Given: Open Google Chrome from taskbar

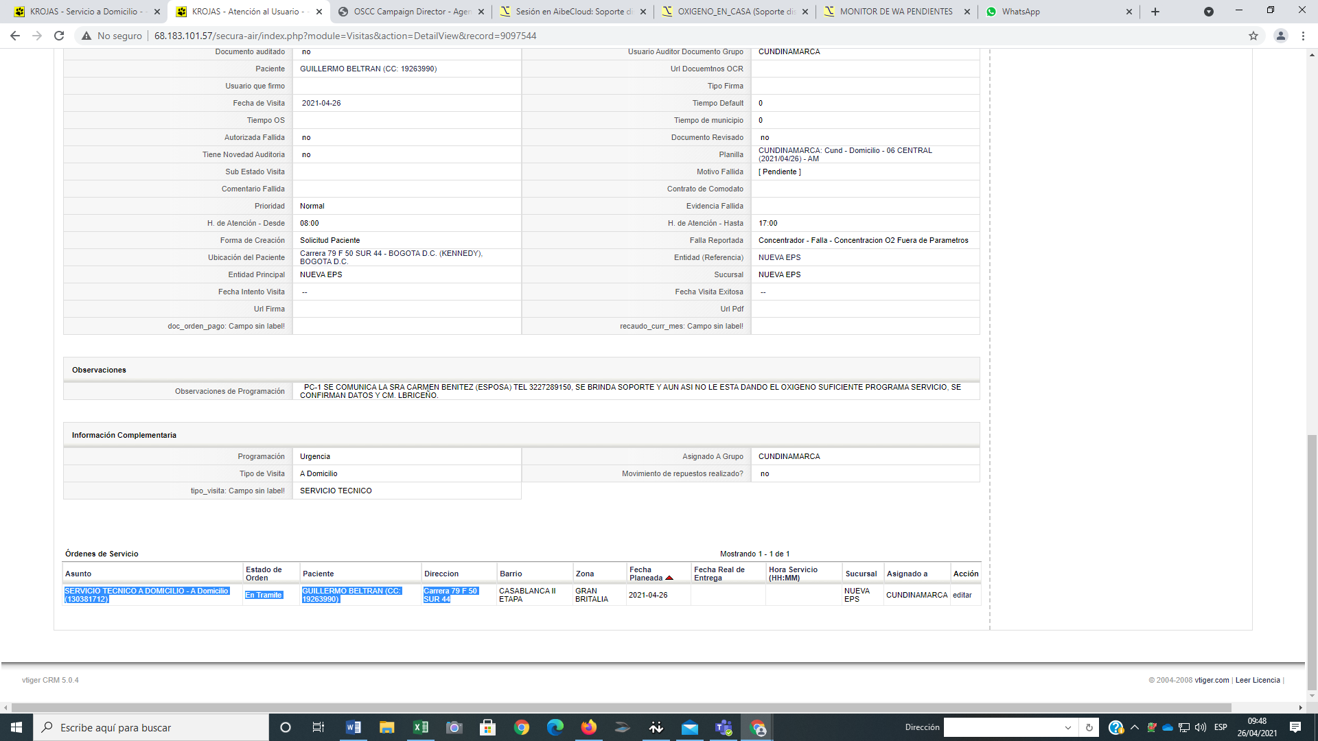Looking at the screenshot, I should [x=521, y=727].
